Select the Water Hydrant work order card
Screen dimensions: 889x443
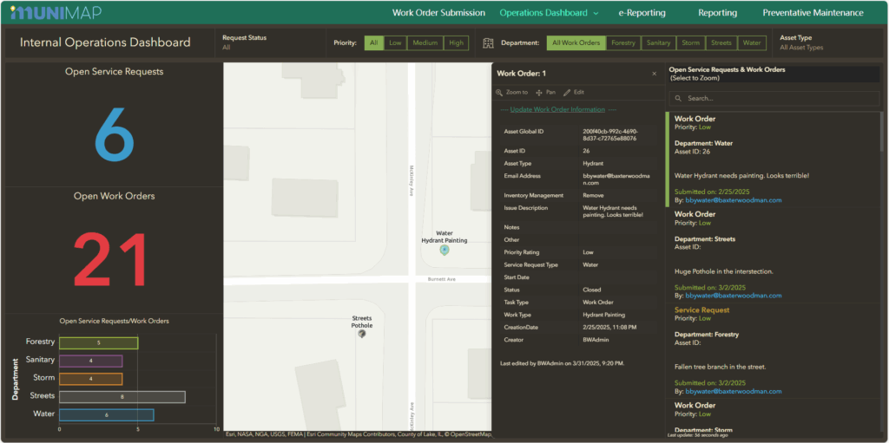click(772, 160)
